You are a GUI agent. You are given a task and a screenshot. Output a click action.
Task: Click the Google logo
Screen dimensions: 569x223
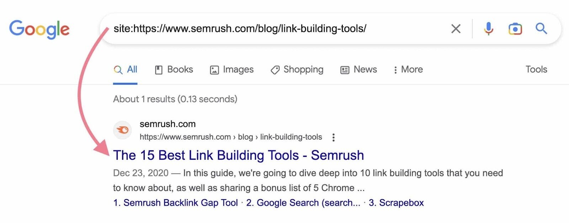[x=39, y=28]
